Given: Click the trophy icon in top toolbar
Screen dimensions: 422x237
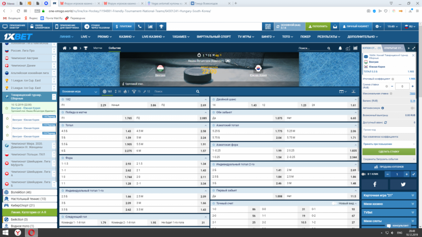Looking at the screenshot, I should click(161, 27).
